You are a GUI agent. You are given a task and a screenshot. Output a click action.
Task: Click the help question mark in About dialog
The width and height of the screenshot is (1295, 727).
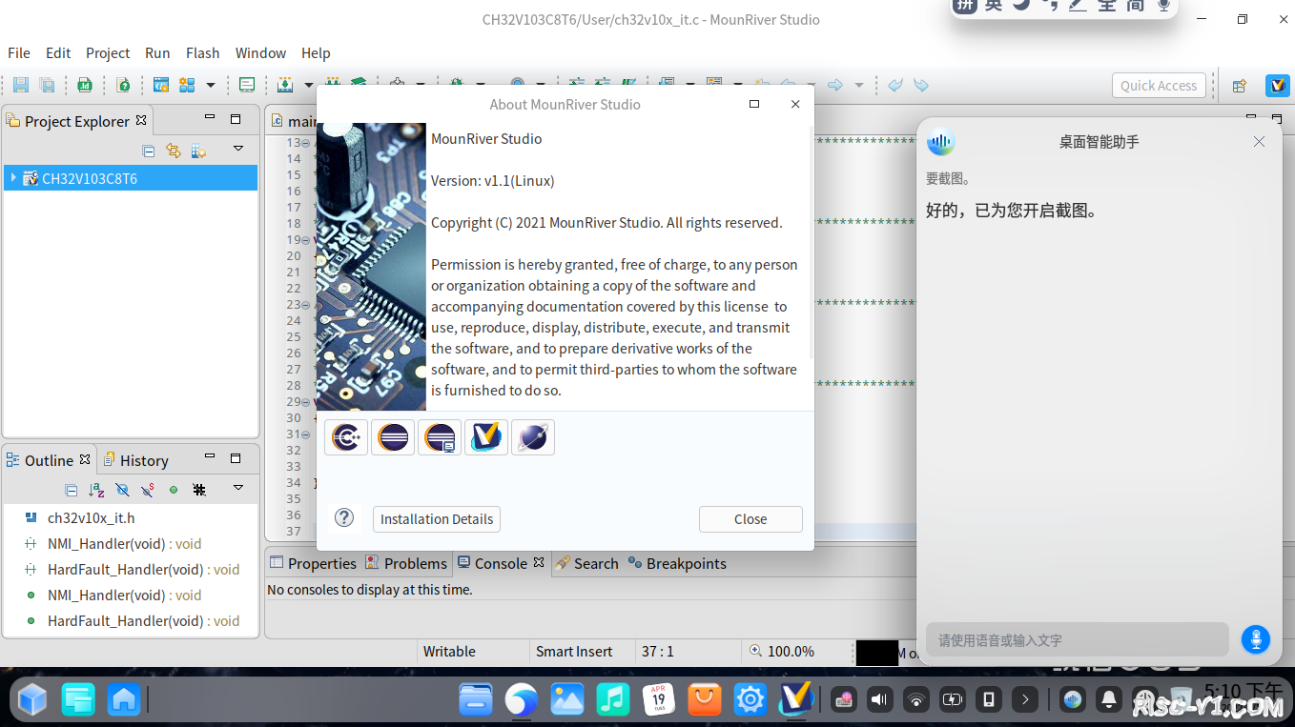[344, 517]
